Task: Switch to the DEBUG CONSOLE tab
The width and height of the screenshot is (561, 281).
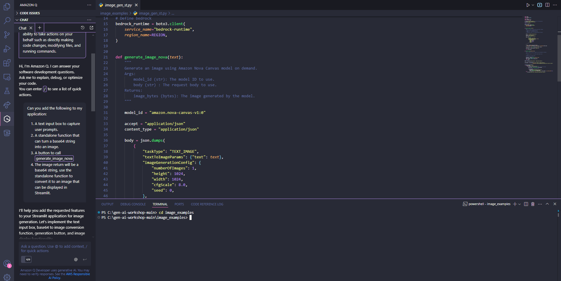Action: click(133, 204)
